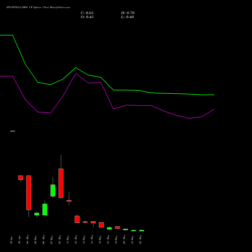Click the '30 Apr' date axis label
Viewport: 252px width, 252px height.
[19, 240]
